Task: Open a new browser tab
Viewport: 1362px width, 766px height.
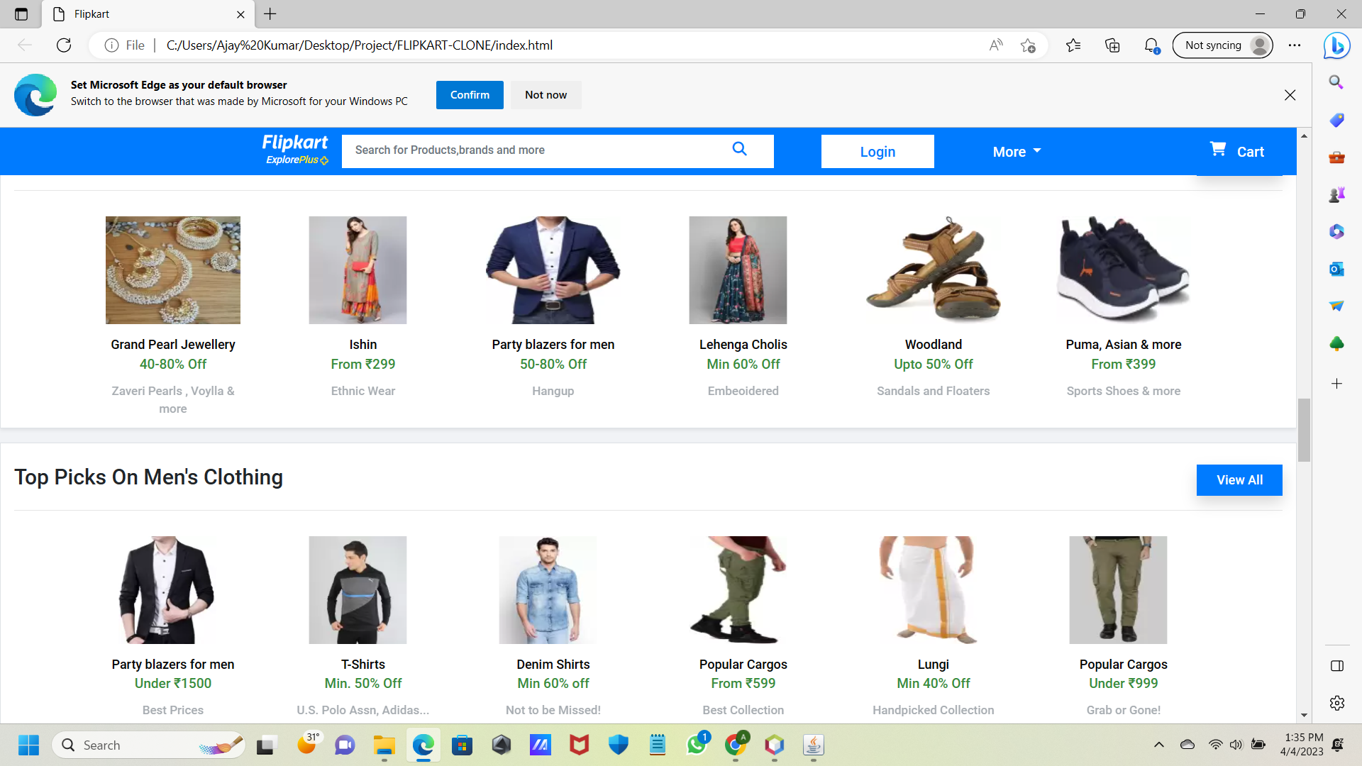Action: 270,14
